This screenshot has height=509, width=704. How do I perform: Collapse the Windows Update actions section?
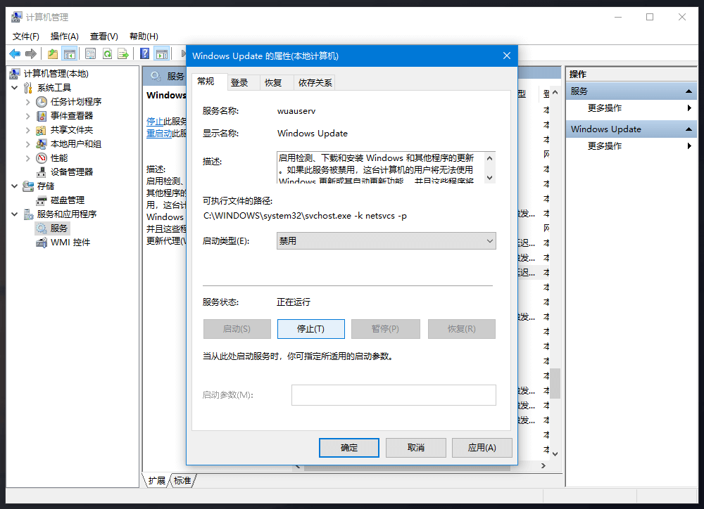pos(689,129)
